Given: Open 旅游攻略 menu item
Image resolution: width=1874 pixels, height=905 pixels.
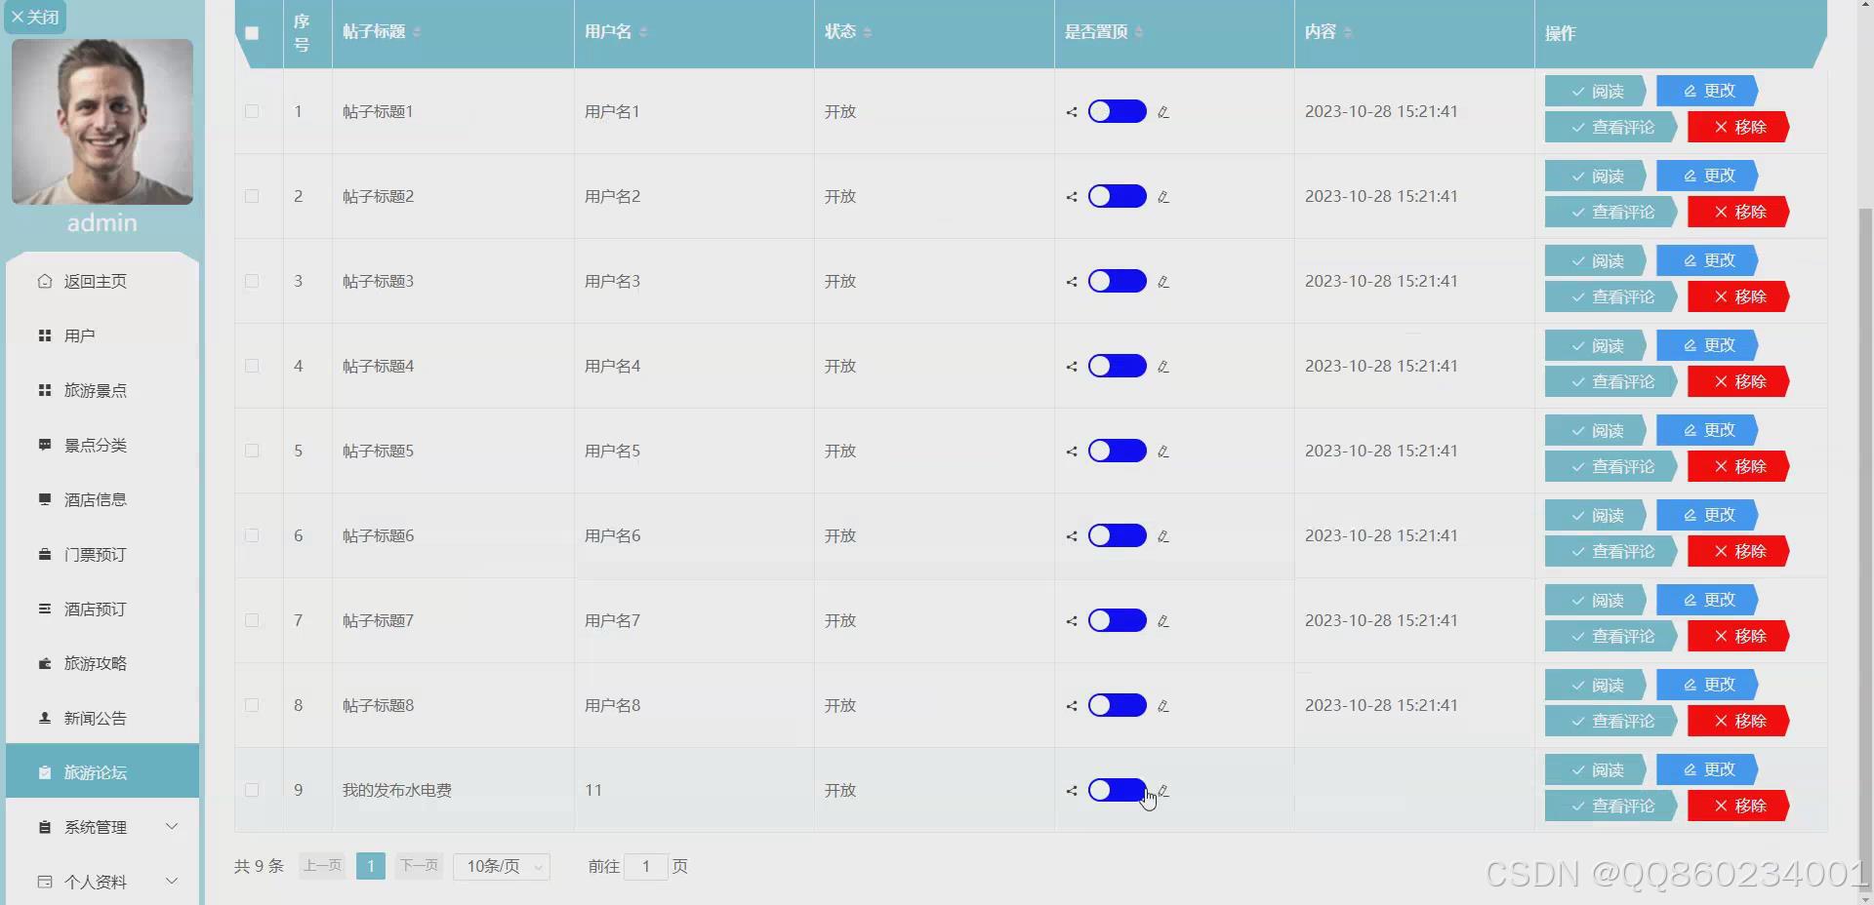Looking at the screenshot, I should (102, 663).
